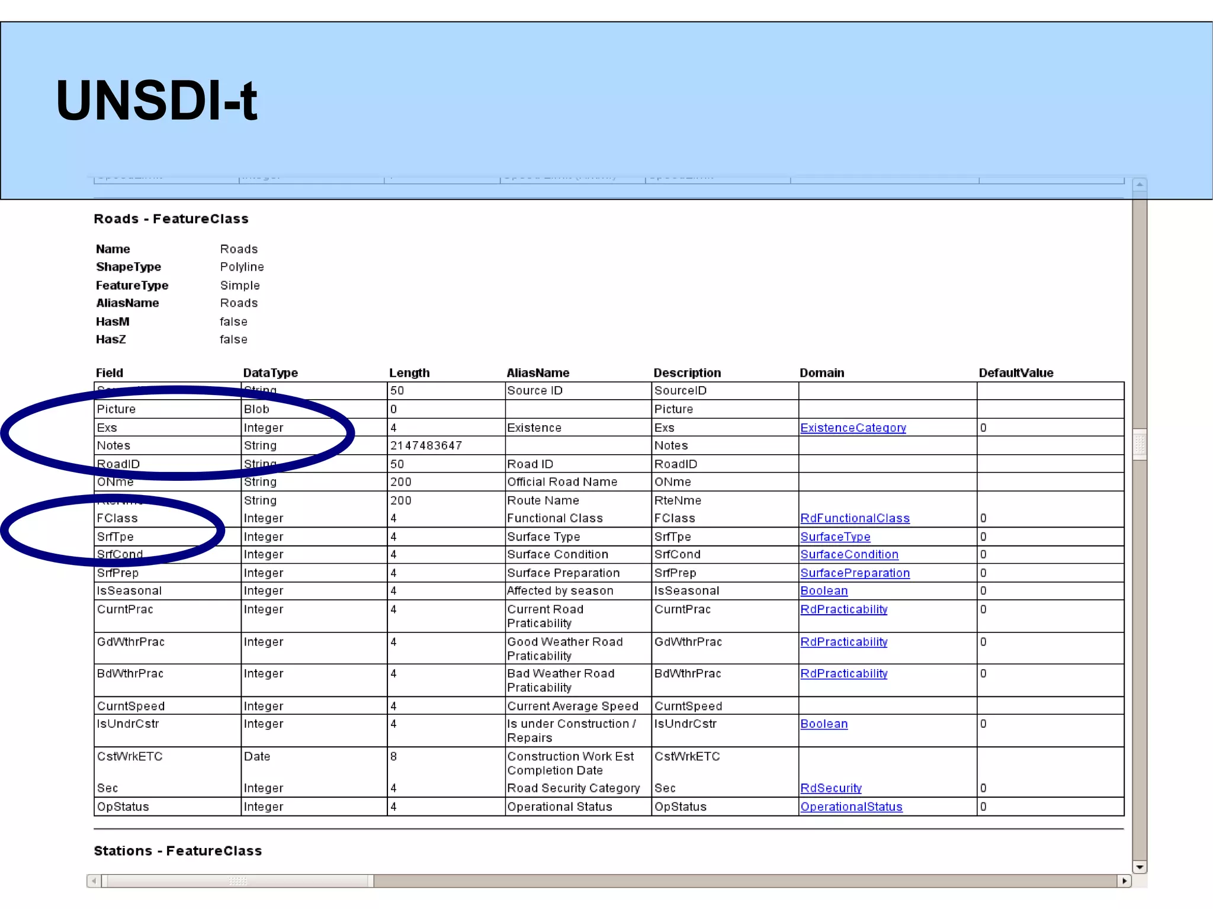This screenshot has width=1213, height=909.
Task: Select the 'Notes' field cell
Action: pyautogui.click(x=168, y=445)
